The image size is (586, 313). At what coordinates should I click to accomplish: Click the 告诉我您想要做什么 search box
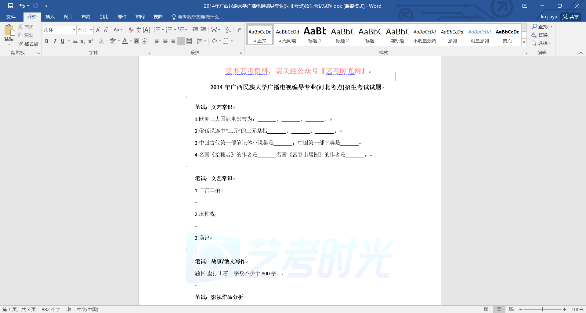point(200,17)
